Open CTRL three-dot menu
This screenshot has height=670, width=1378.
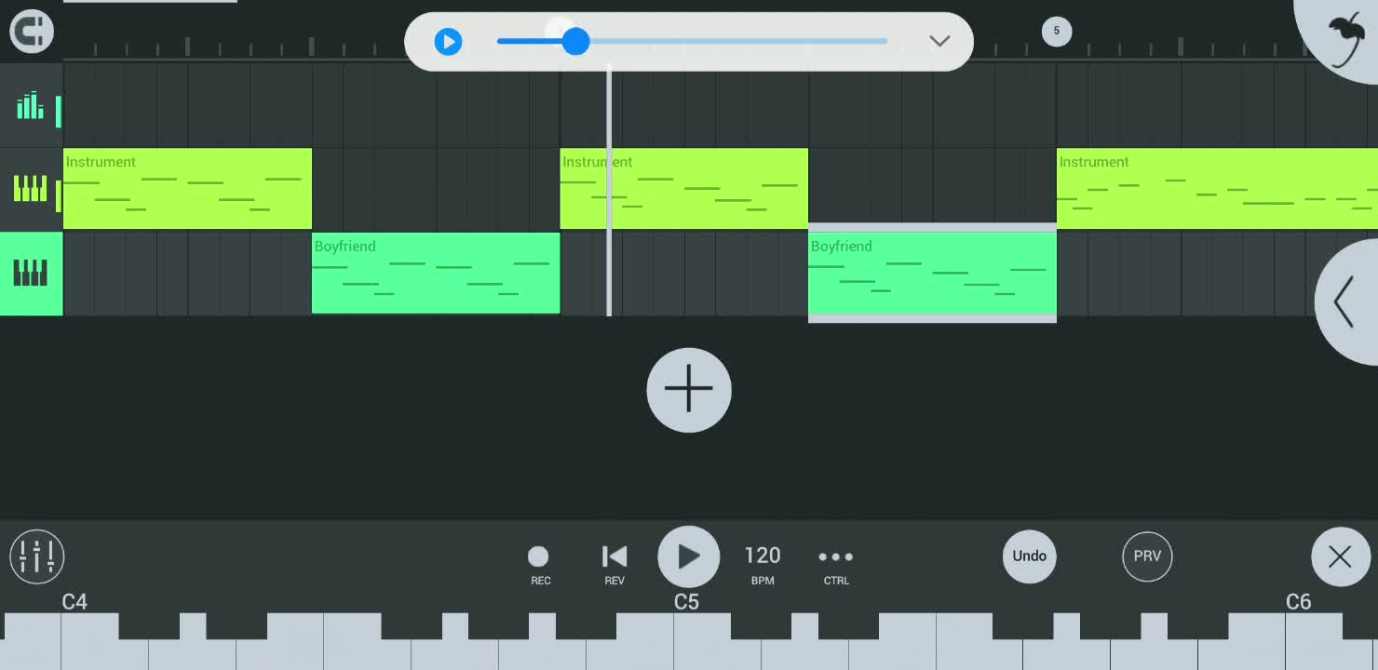835,564
